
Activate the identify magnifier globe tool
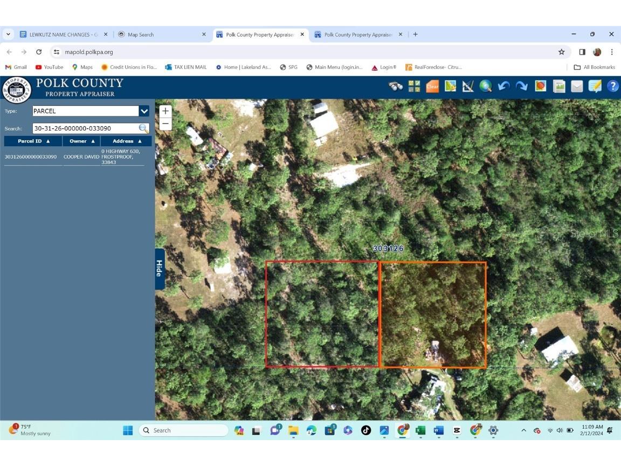coord(485,86)
